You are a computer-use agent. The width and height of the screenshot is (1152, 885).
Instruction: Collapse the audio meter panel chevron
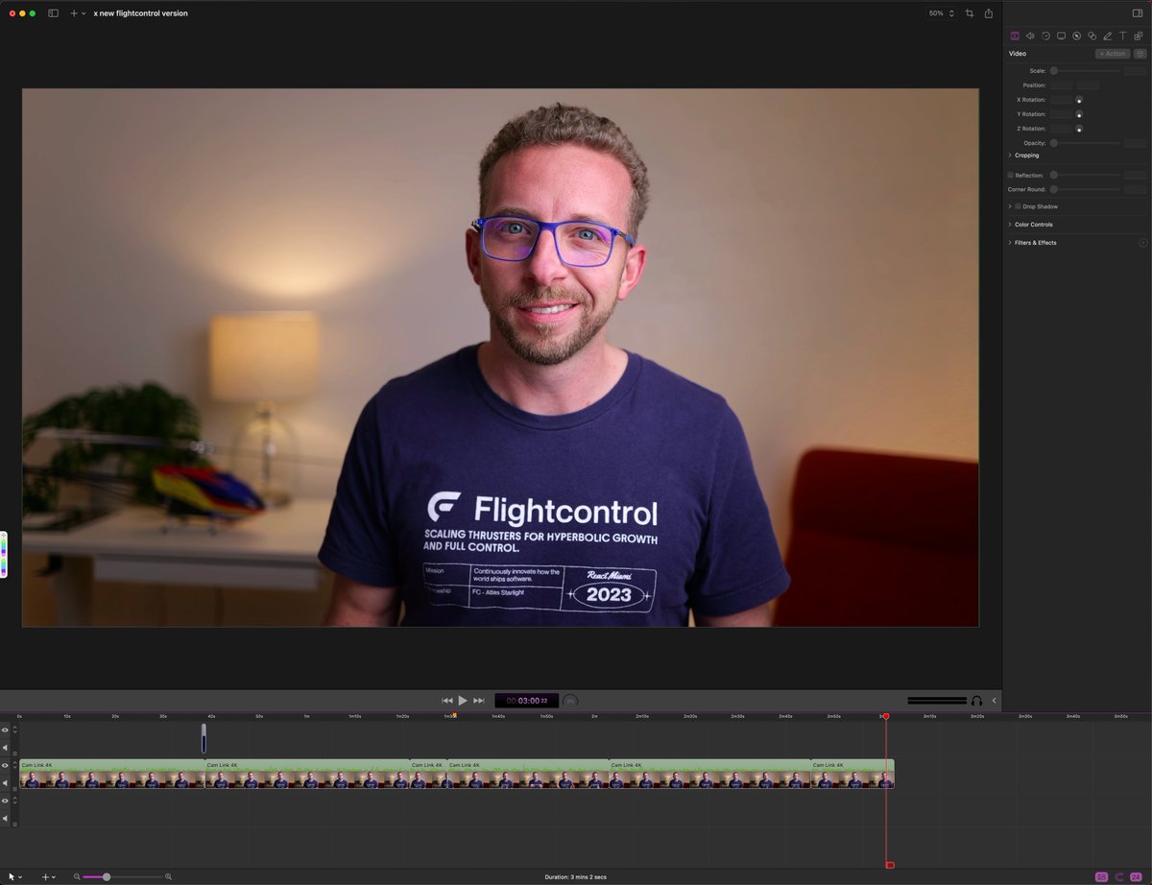click(994, 701)
